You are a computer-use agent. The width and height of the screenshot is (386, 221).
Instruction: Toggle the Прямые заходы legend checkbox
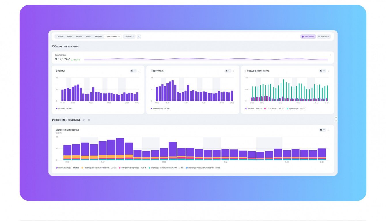57,167
